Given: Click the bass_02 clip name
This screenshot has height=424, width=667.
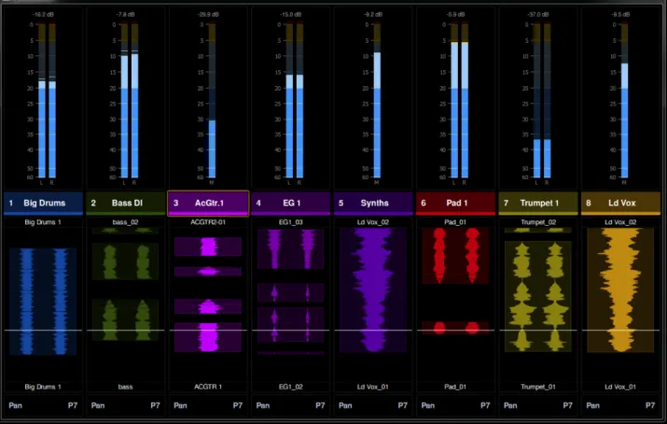Looking at the screenshot, I should point(126,222).
